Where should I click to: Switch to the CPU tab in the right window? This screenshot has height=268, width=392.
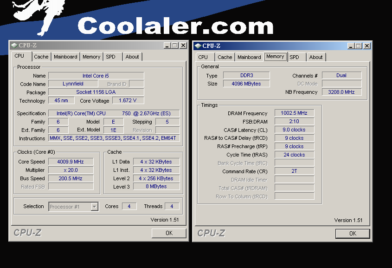click(x=205, y=57)
